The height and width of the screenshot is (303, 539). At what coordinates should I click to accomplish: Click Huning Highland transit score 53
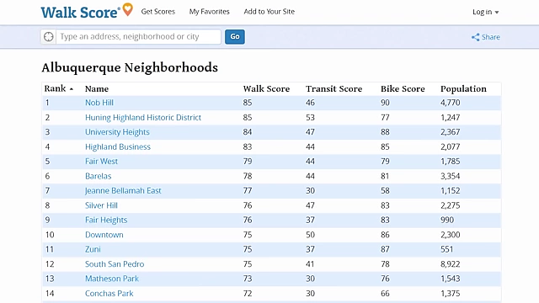310,118
